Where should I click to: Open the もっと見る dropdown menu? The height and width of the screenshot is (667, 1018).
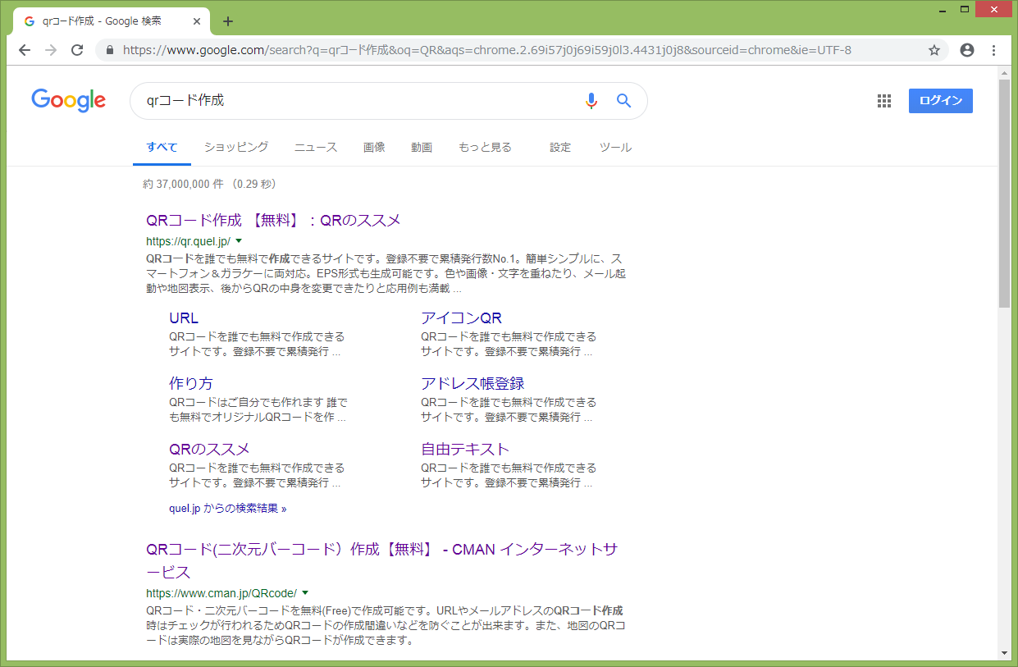tap(485, 148)
